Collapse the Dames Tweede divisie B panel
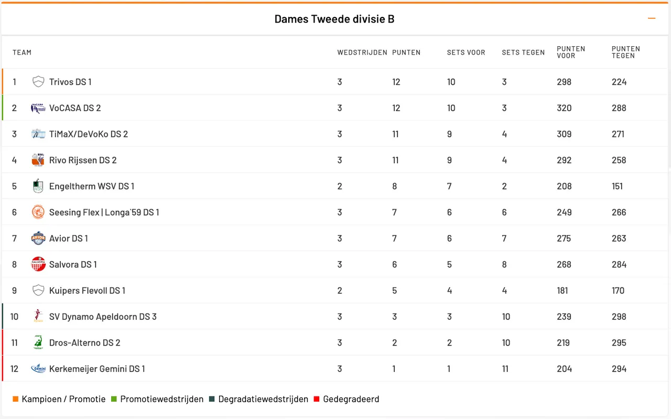This screenshot has height=419, width=671. [x=652, y=19]
